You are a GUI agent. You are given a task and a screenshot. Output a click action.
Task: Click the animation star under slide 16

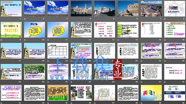(165, 40)
